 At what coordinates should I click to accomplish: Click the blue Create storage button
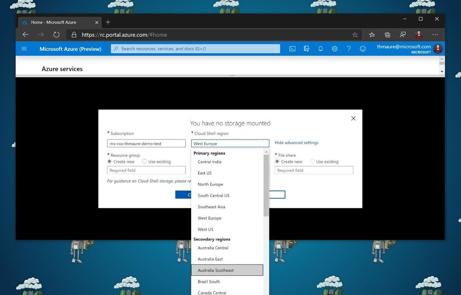coord(183,194)
